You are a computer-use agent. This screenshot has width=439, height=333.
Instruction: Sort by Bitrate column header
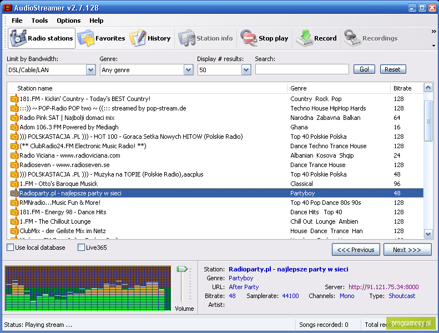point(407,88)
